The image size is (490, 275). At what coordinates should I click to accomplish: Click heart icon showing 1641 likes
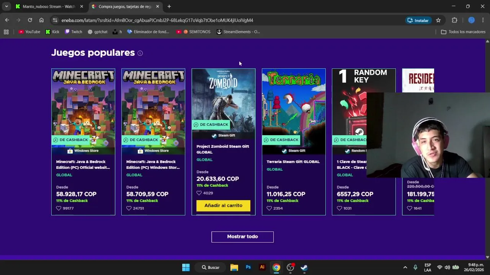click(410, 209)
